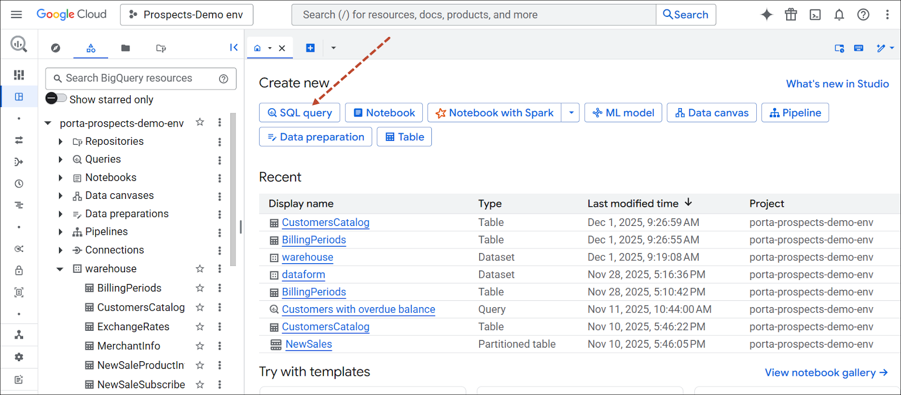This screenshot has width=901, height=395.
Task: Star the MerchantInfo table
Action: pyautogui.click(x=200, y=346)
